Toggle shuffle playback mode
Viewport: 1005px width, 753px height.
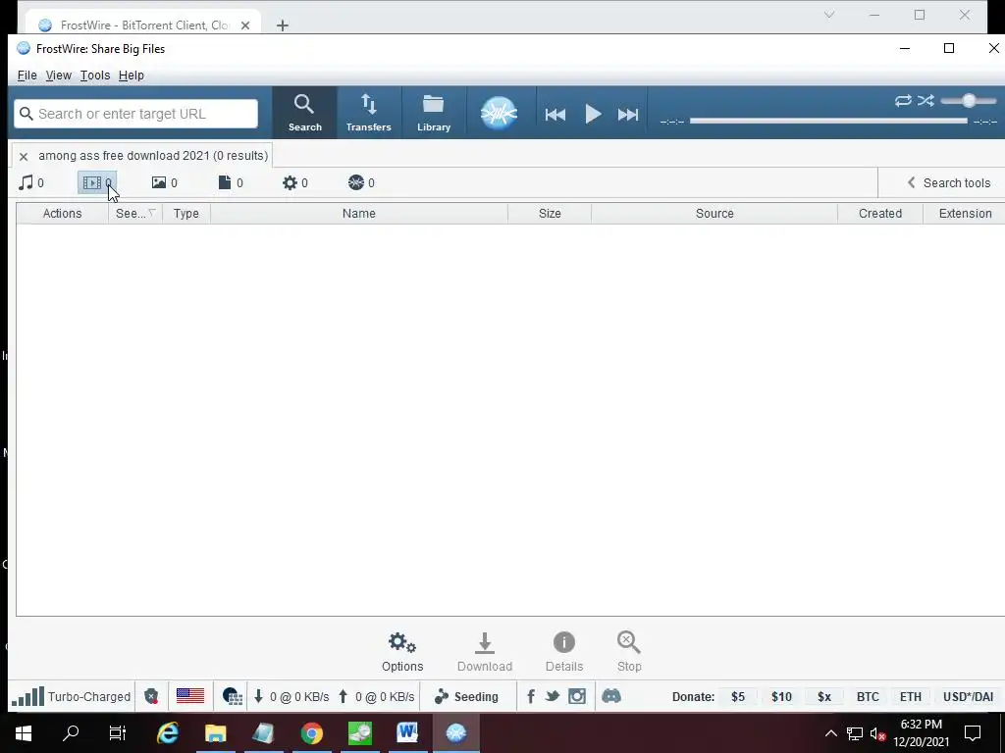coord(926,101)
